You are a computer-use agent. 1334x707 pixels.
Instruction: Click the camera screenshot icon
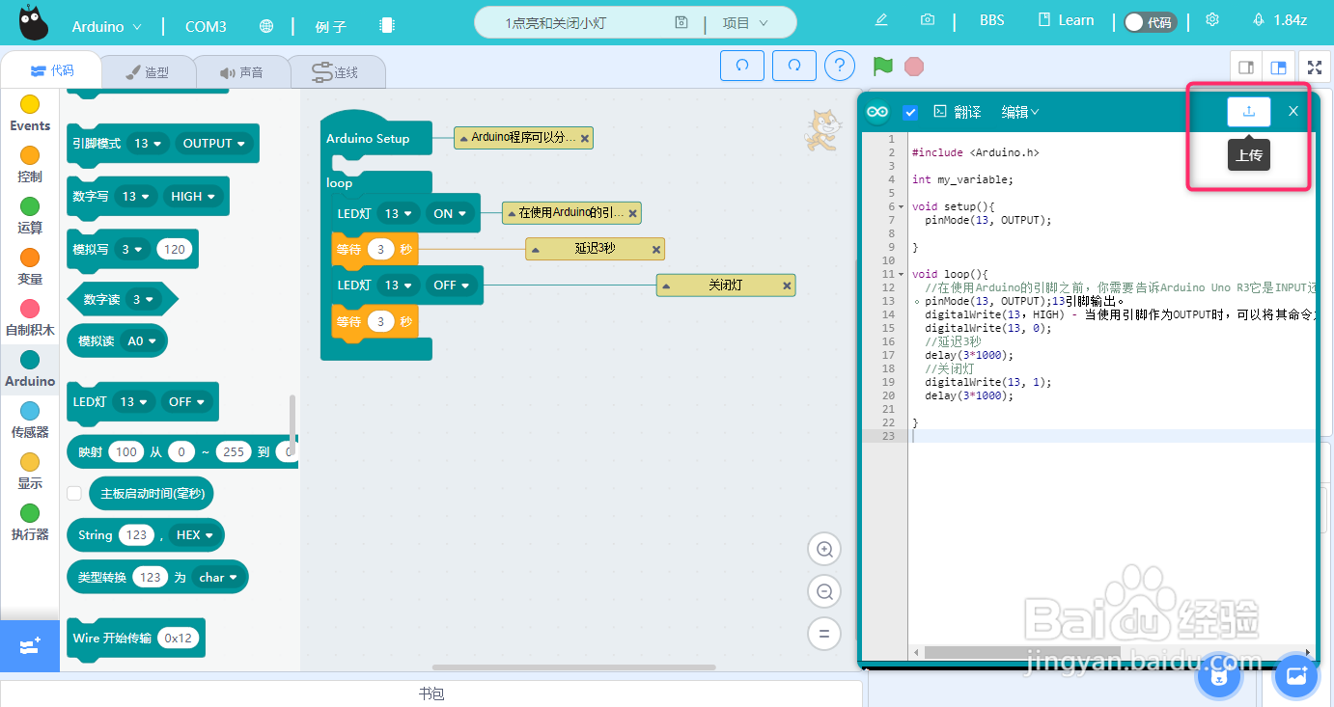tap(928, 20)
